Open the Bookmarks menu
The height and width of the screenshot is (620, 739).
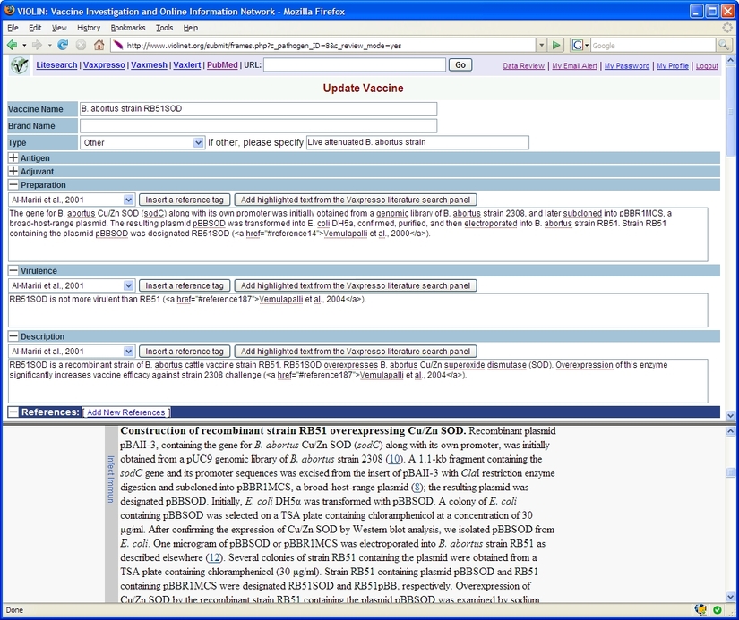(x=128, y=28)
